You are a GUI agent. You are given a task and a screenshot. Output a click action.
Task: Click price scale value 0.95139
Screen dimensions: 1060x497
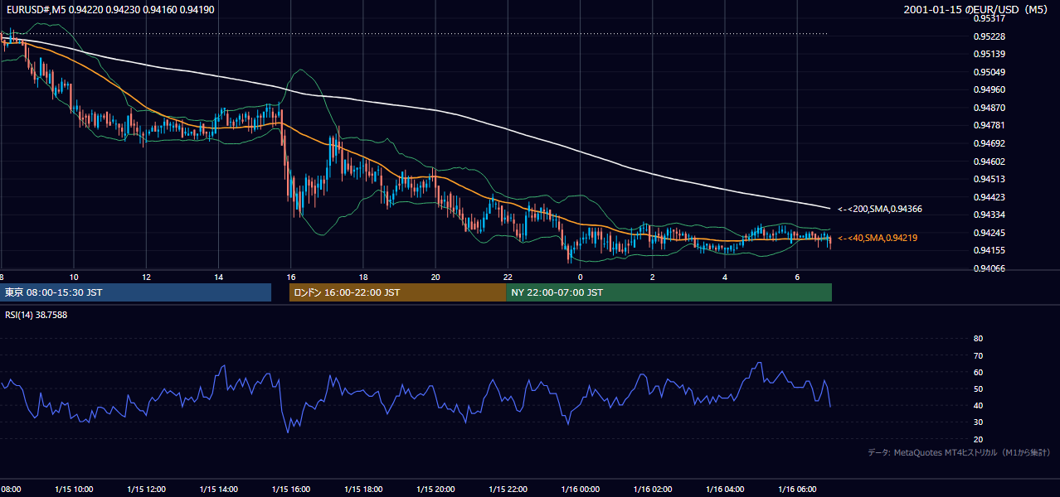point(989,54)
